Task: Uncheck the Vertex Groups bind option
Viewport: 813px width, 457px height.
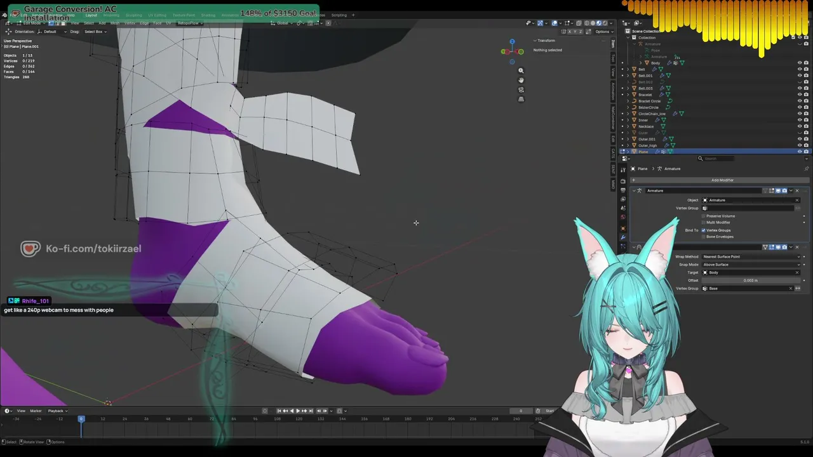Action: coord(704,230)
